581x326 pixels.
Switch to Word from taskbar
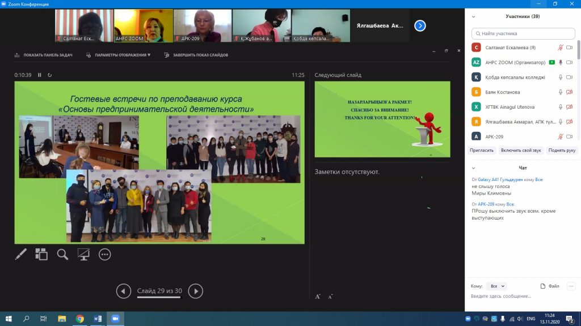(98, 319)
